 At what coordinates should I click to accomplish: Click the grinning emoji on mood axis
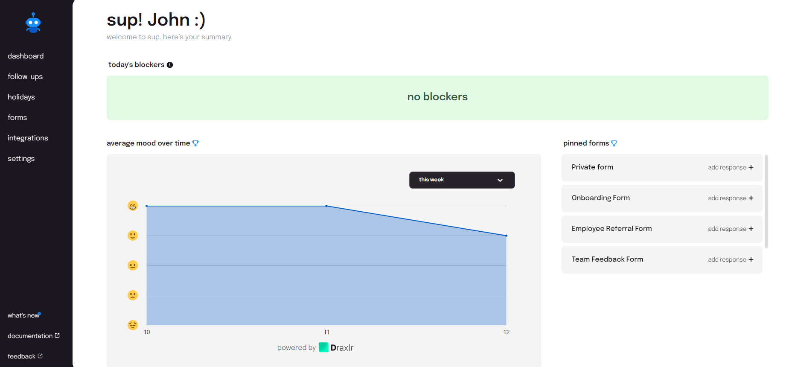(x=133, y=206)
